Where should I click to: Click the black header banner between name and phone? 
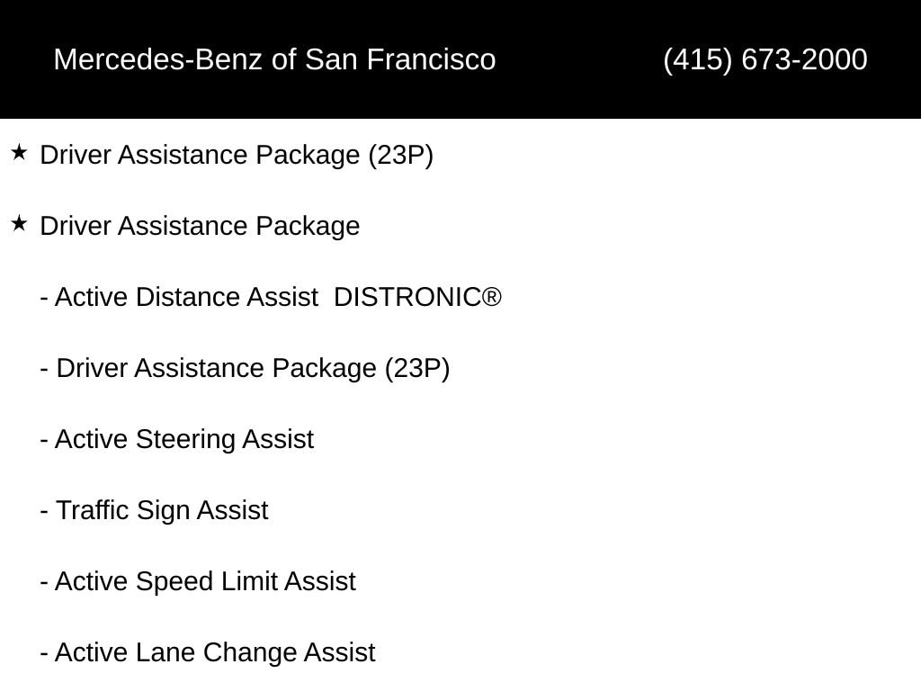(579, 59)
